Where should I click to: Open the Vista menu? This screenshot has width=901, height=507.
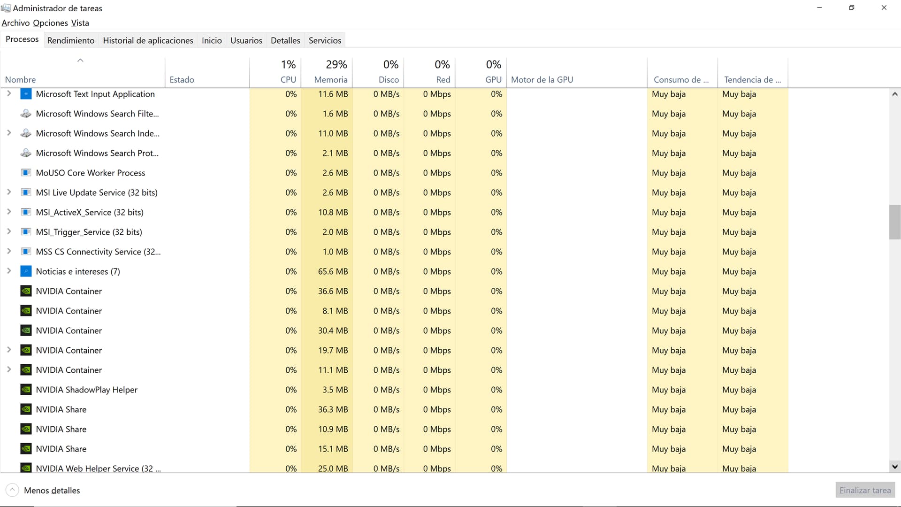80,23
